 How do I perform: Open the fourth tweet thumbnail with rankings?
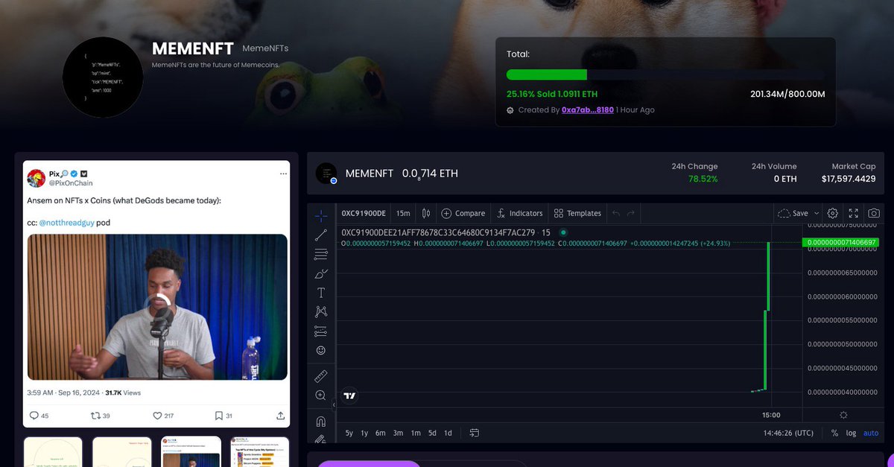(x=259, y=452)
